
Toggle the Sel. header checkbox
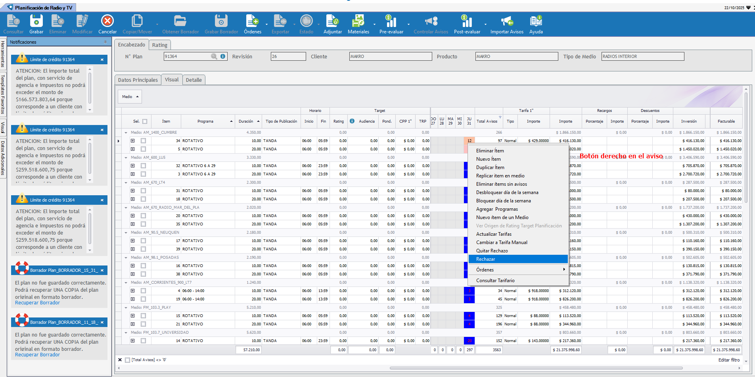(x=145, y=121)
